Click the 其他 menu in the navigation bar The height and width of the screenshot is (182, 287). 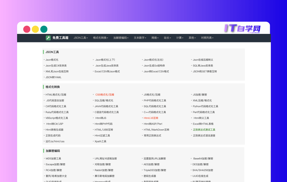click(192, 38)
